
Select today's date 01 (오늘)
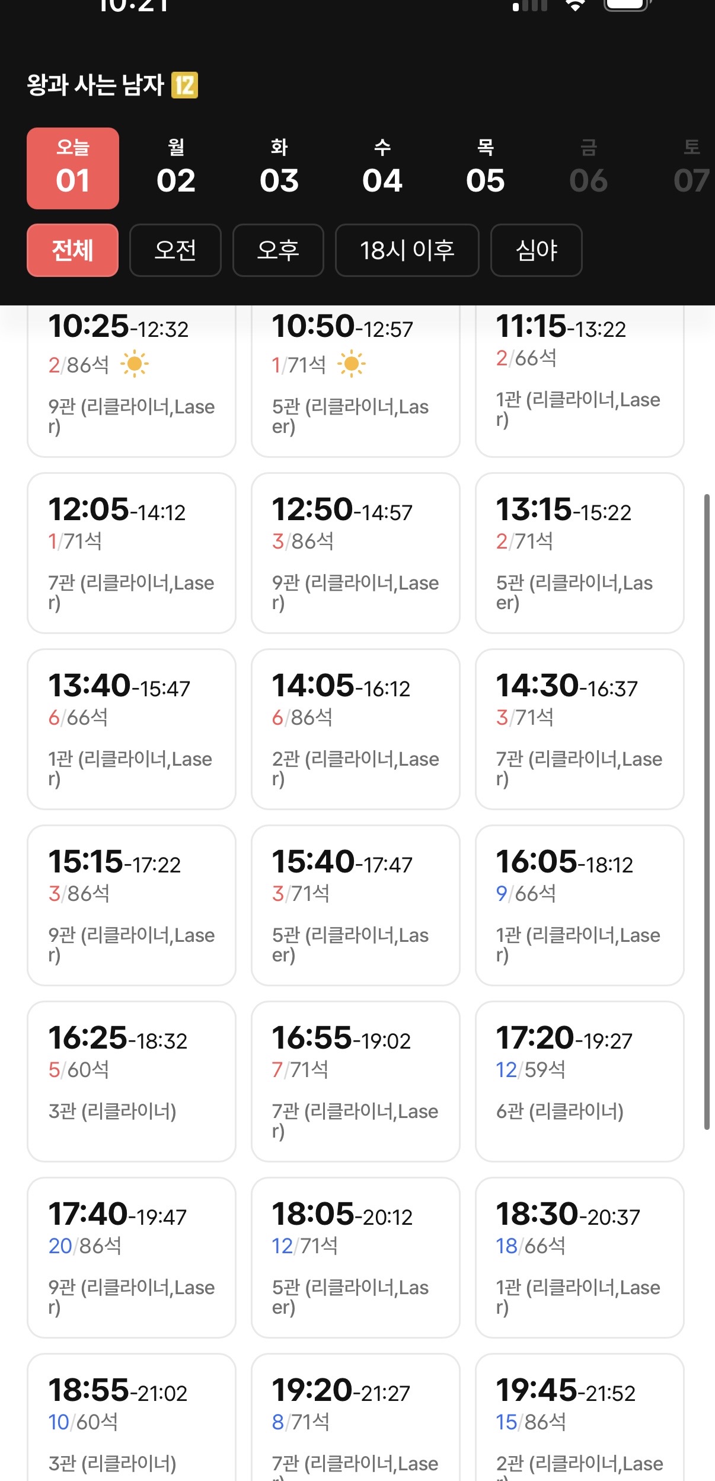point(73,168)
